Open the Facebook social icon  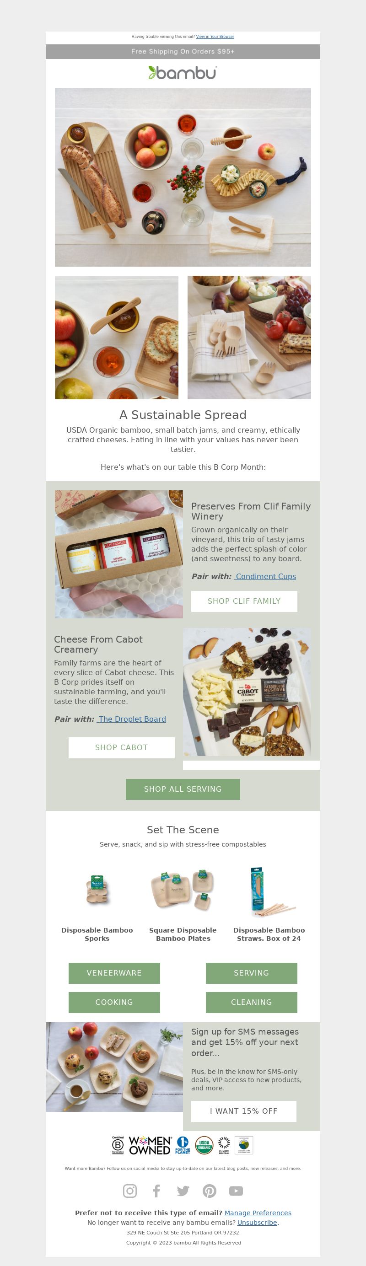pyautogui.click(x=156, y=1191)
